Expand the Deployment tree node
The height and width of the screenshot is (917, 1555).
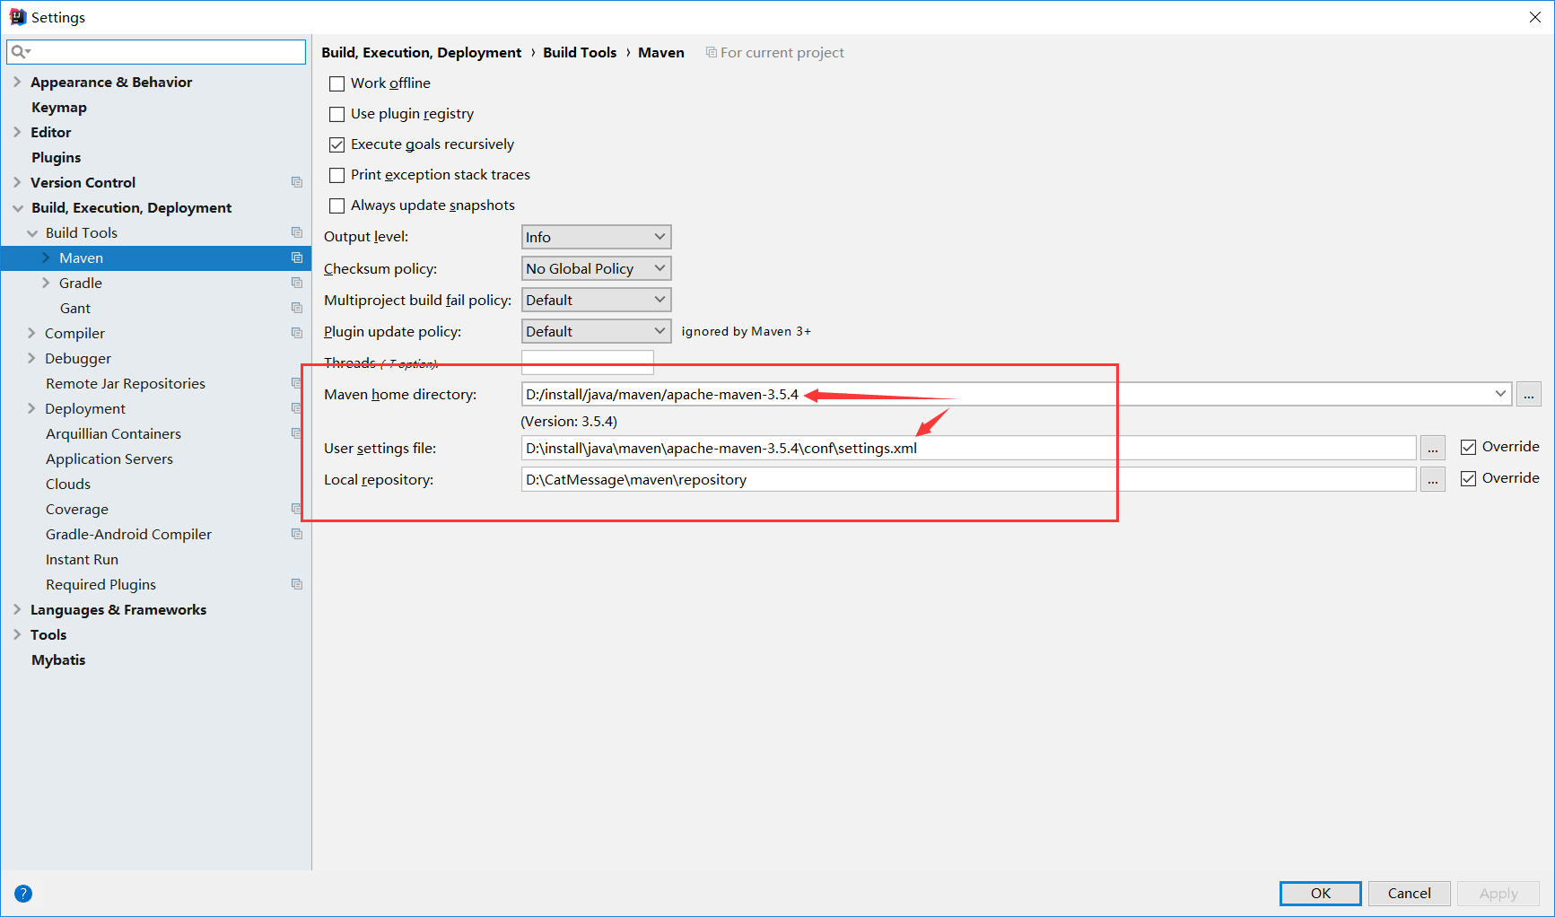(x=32, y=408)
